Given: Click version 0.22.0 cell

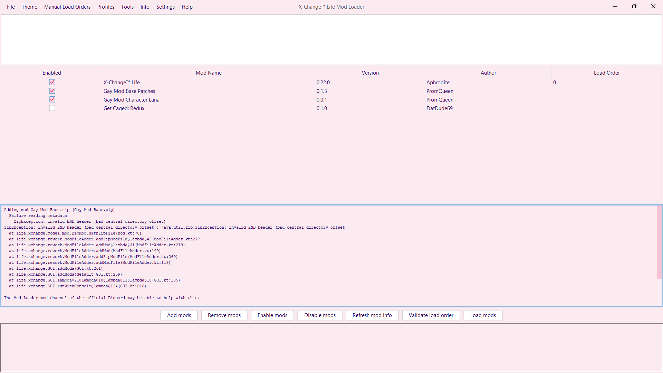Looking at the screenshot, I should pos(323,82).
